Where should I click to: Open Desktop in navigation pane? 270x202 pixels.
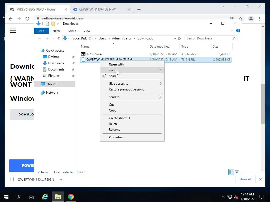click(54, 57)
